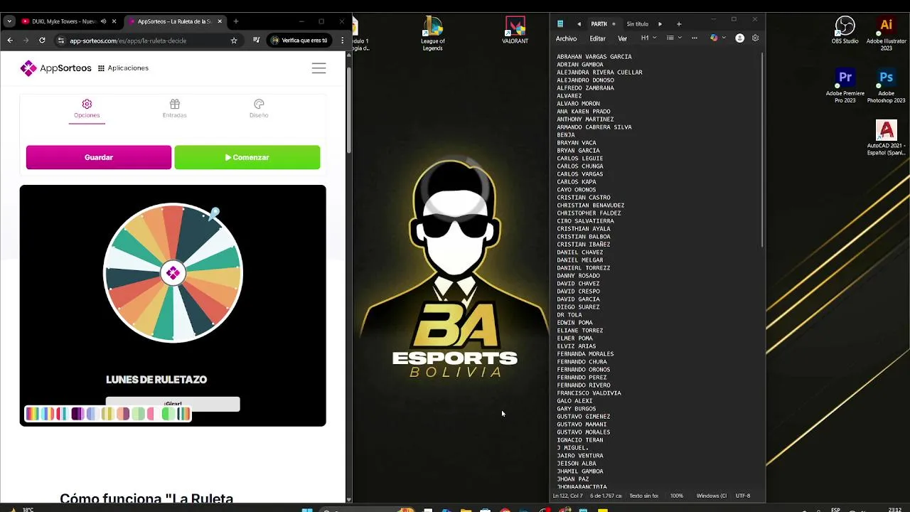
Task: Click the UTF-8 encoding in status bar
Action: [743, 496]
